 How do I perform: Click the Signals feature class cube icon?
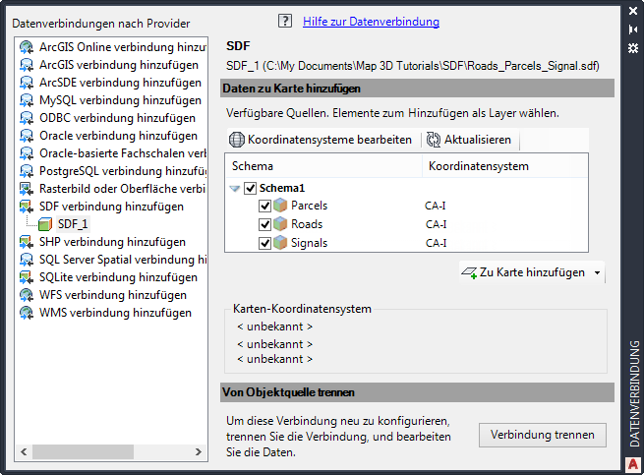[280, 243]
